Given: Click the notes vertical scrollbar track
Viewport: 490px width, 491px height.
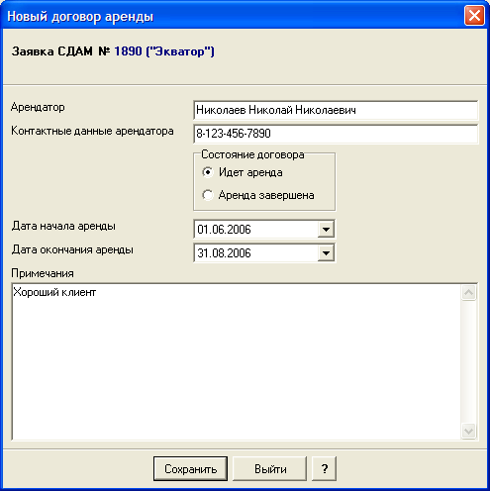Looking at the screenshot, I should point(468,361).
